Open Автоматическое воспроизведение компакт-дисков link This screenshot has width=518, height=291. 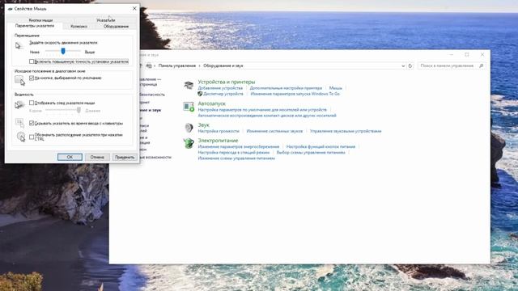(267, 116)
